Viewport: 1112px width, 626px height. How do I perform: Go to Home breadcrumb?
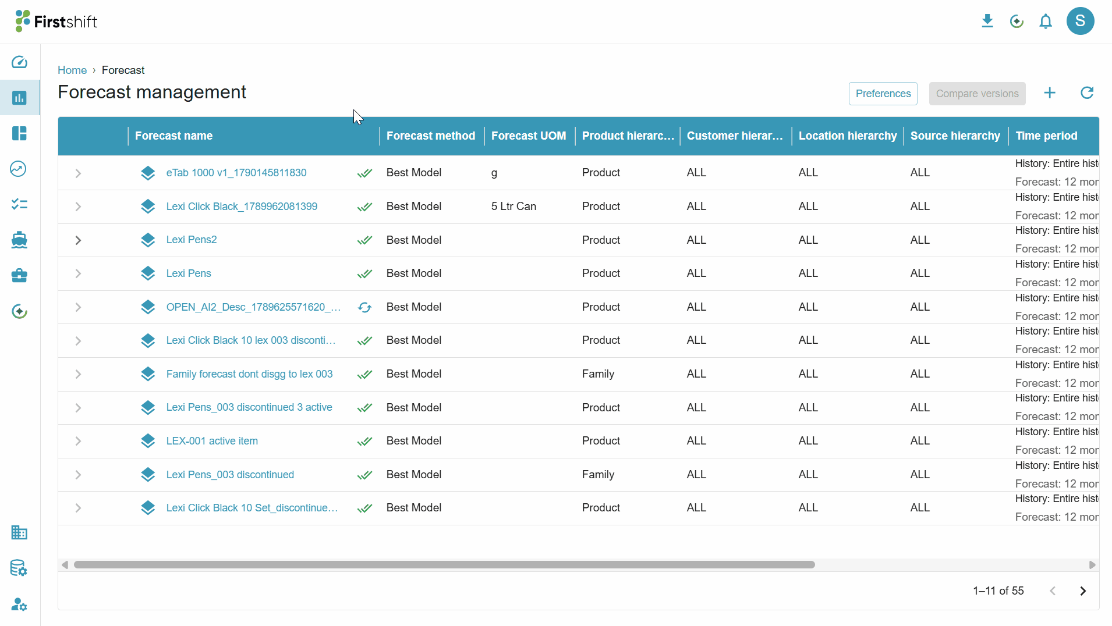[72, 70]
